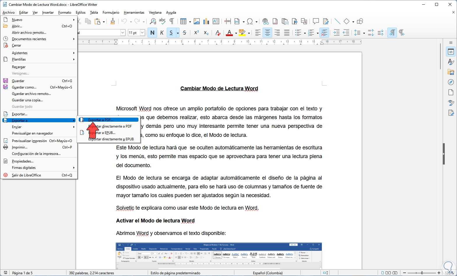Apply strikethrough with the crossed S icon
This screenshot has width=457, height=276.
(x=184, y=33)
